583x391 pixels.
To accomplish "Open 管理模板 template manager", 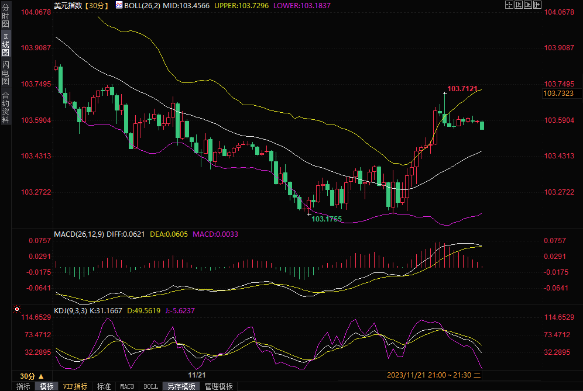I will coord(218,386).
